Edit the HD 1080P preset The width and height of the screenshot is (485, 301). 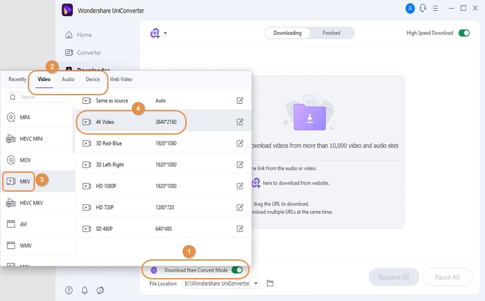tap(240, 186)
